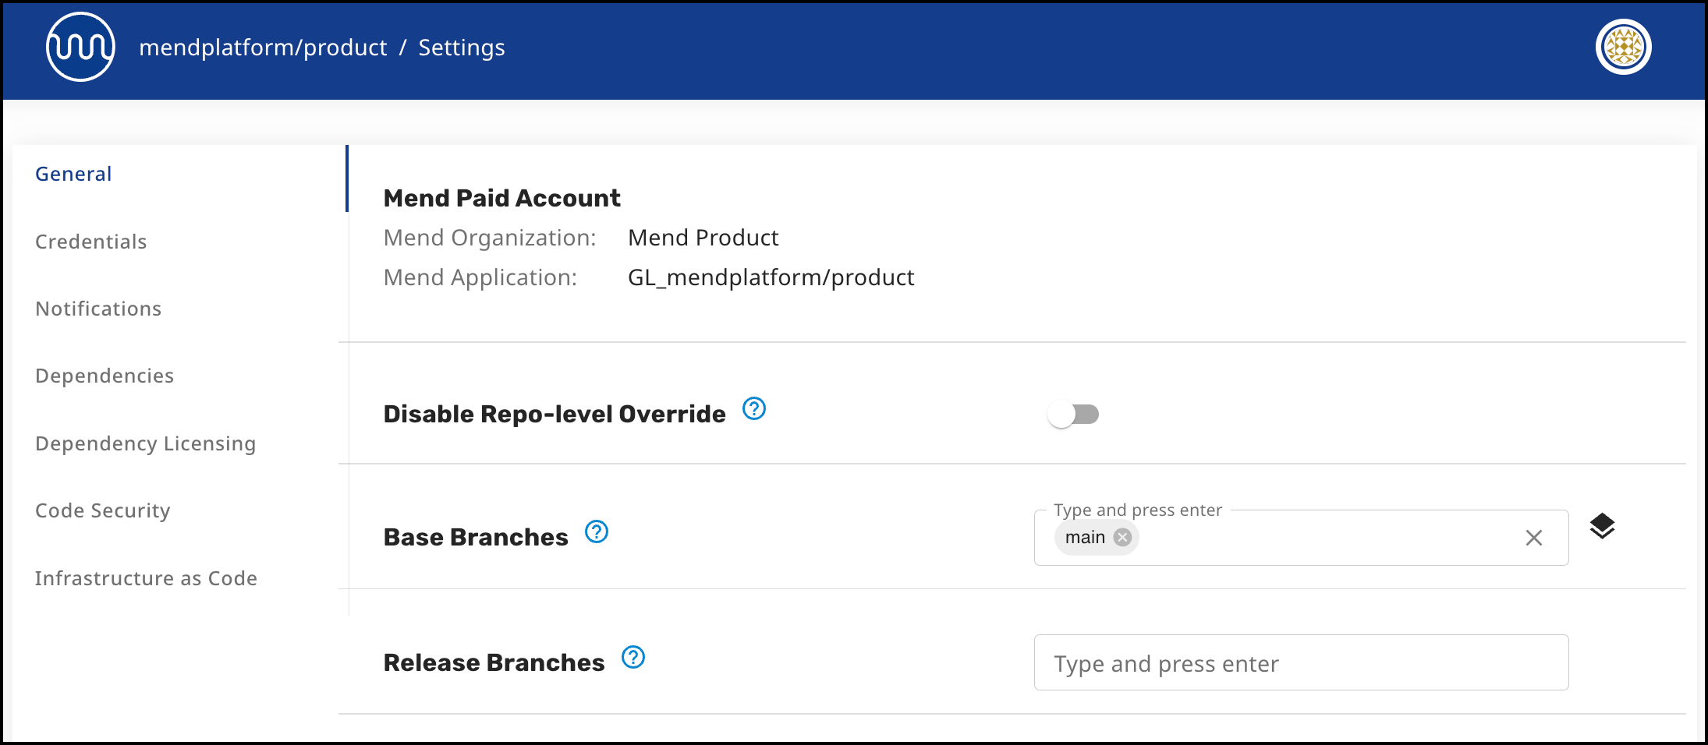Select the Dependency Licensing tab
This screenshot has height=745, width=1708.
(146, 443)
